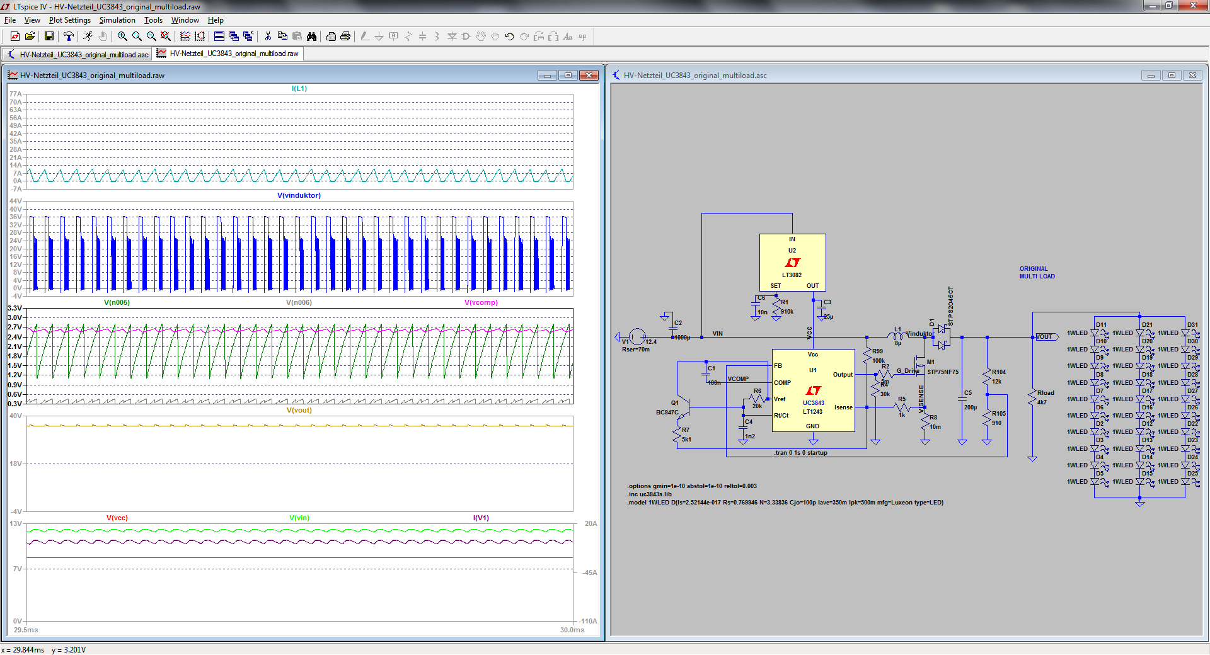Tile windows using the tile icon
Viewport: 1210px width, 655px height.
point(219,37)
